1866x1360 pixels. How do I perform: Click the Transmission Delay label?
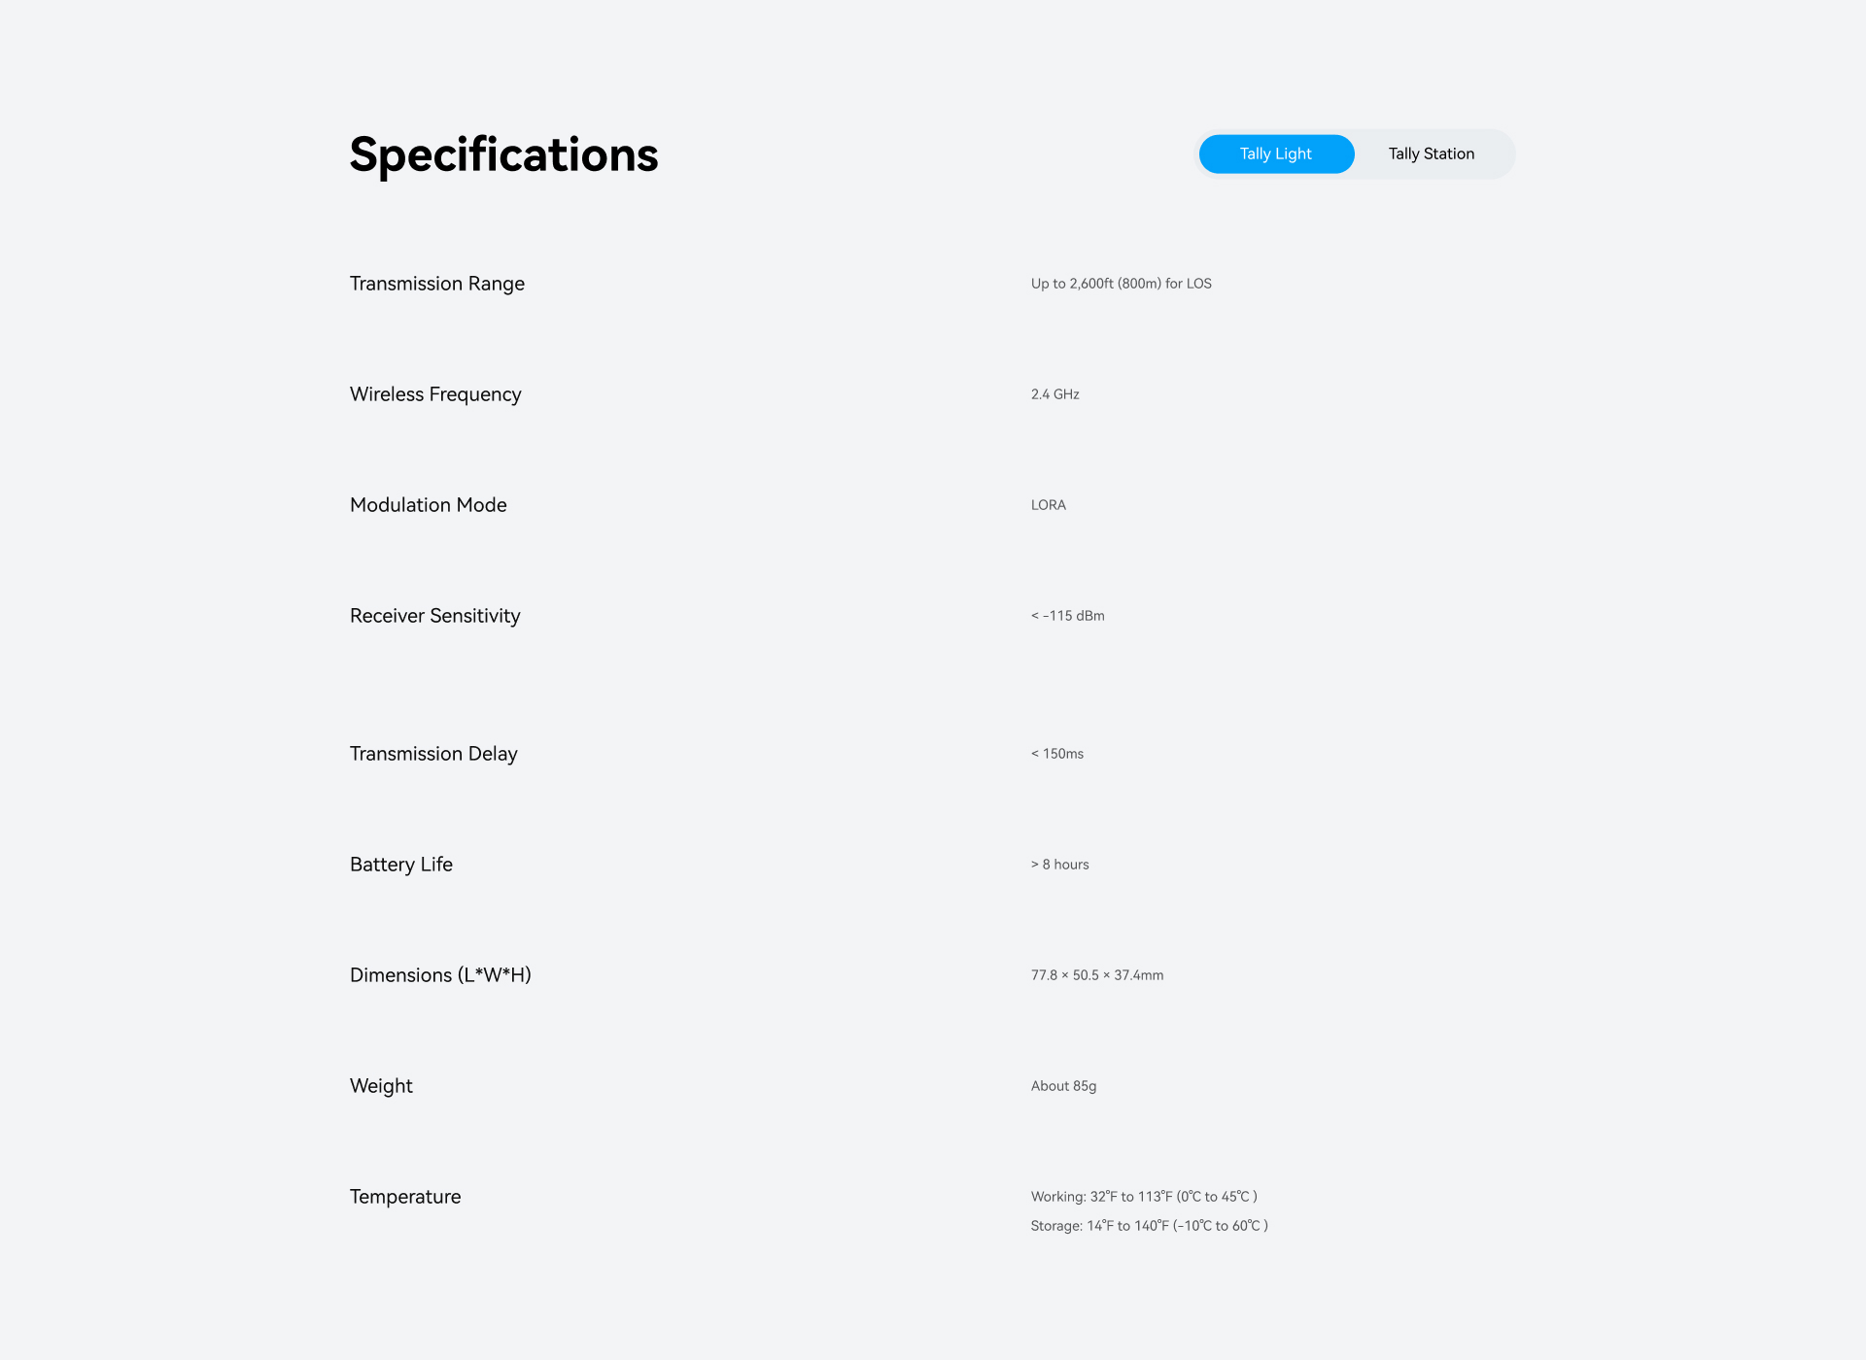click(x=433, y=754)
